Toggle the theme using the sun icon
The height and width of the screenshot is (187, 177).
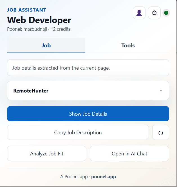154,13
